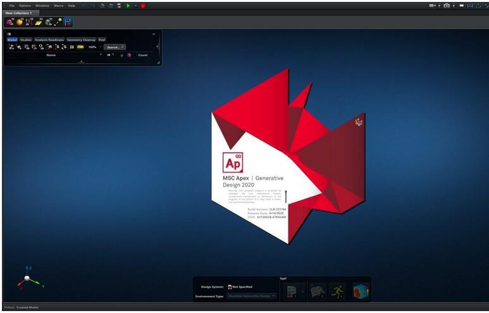Click the yellow plane icon in view toolbar

[x=39, y=22]
